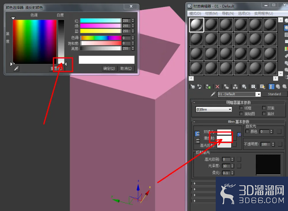
Task: Expand the bottommost plus rollout
Action: pyautogui.click(x=194, y=201)
